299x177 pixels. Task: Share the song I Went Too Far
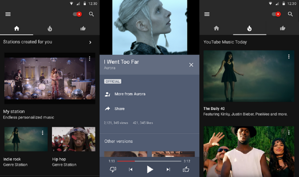coord(119,108)
